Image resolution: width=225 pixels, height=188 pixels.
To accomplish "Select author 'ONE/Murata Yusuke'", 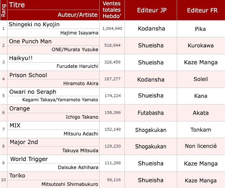I will click(75, 49).
